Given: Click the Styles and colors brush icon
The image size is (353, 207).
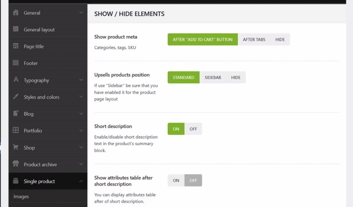Looking at the screenshot, I should click(16, 96).
